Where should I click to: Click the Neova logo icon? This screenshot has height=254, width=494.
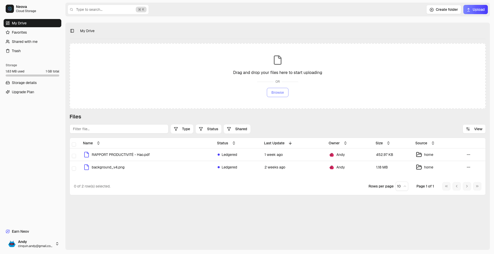tap(10, 9)
